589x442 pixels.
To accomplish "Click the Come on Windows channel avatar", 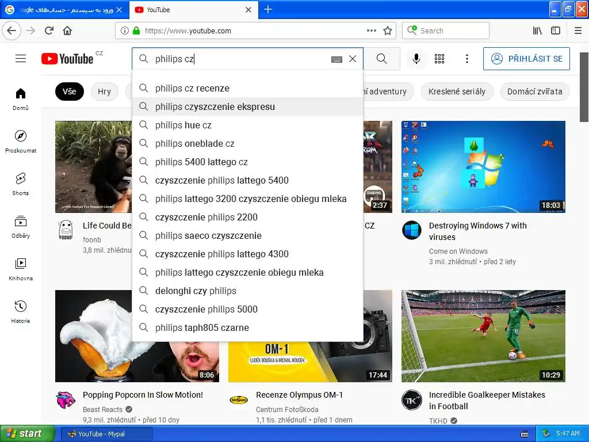I will (x=412, y=230).
